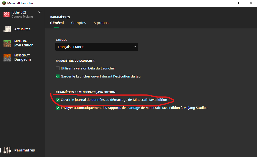Toggle the open data journal at startup checkbox
The width and height of the screenshot is (257, 157).
point(58,100)
